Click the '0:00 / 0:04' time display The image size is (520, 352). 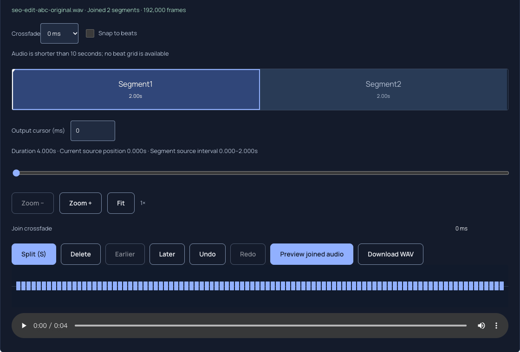coord(51,326)
